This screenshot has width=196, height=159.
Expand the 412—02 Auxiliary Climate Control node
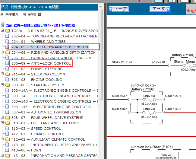point(2,139)
